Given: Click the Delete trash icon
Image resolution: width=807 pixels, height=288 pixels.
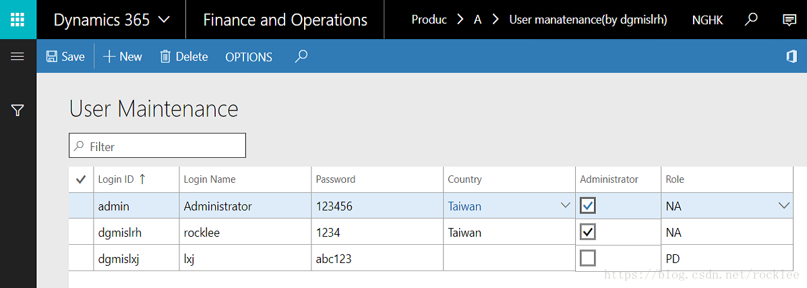Looking at the screenshot, I should [165, 57].
